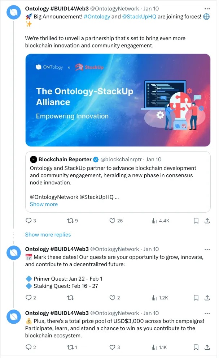Open the Ontology-StackUp Alliance banner image
Image resolution: width=219 pixels, height=358 pixels.
[x=118, y=100]
